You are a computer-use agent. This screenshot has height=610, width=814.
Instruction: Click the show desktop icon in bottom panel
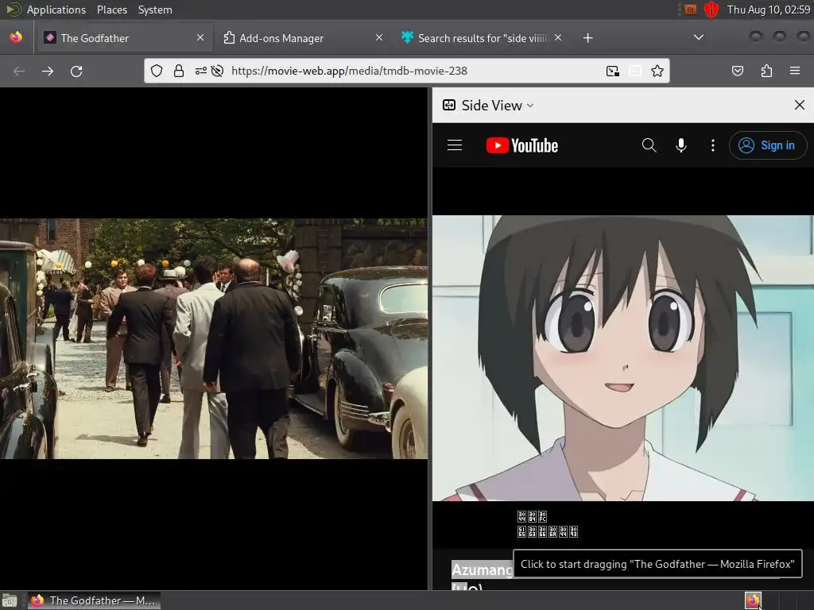[x=10, y=600]
